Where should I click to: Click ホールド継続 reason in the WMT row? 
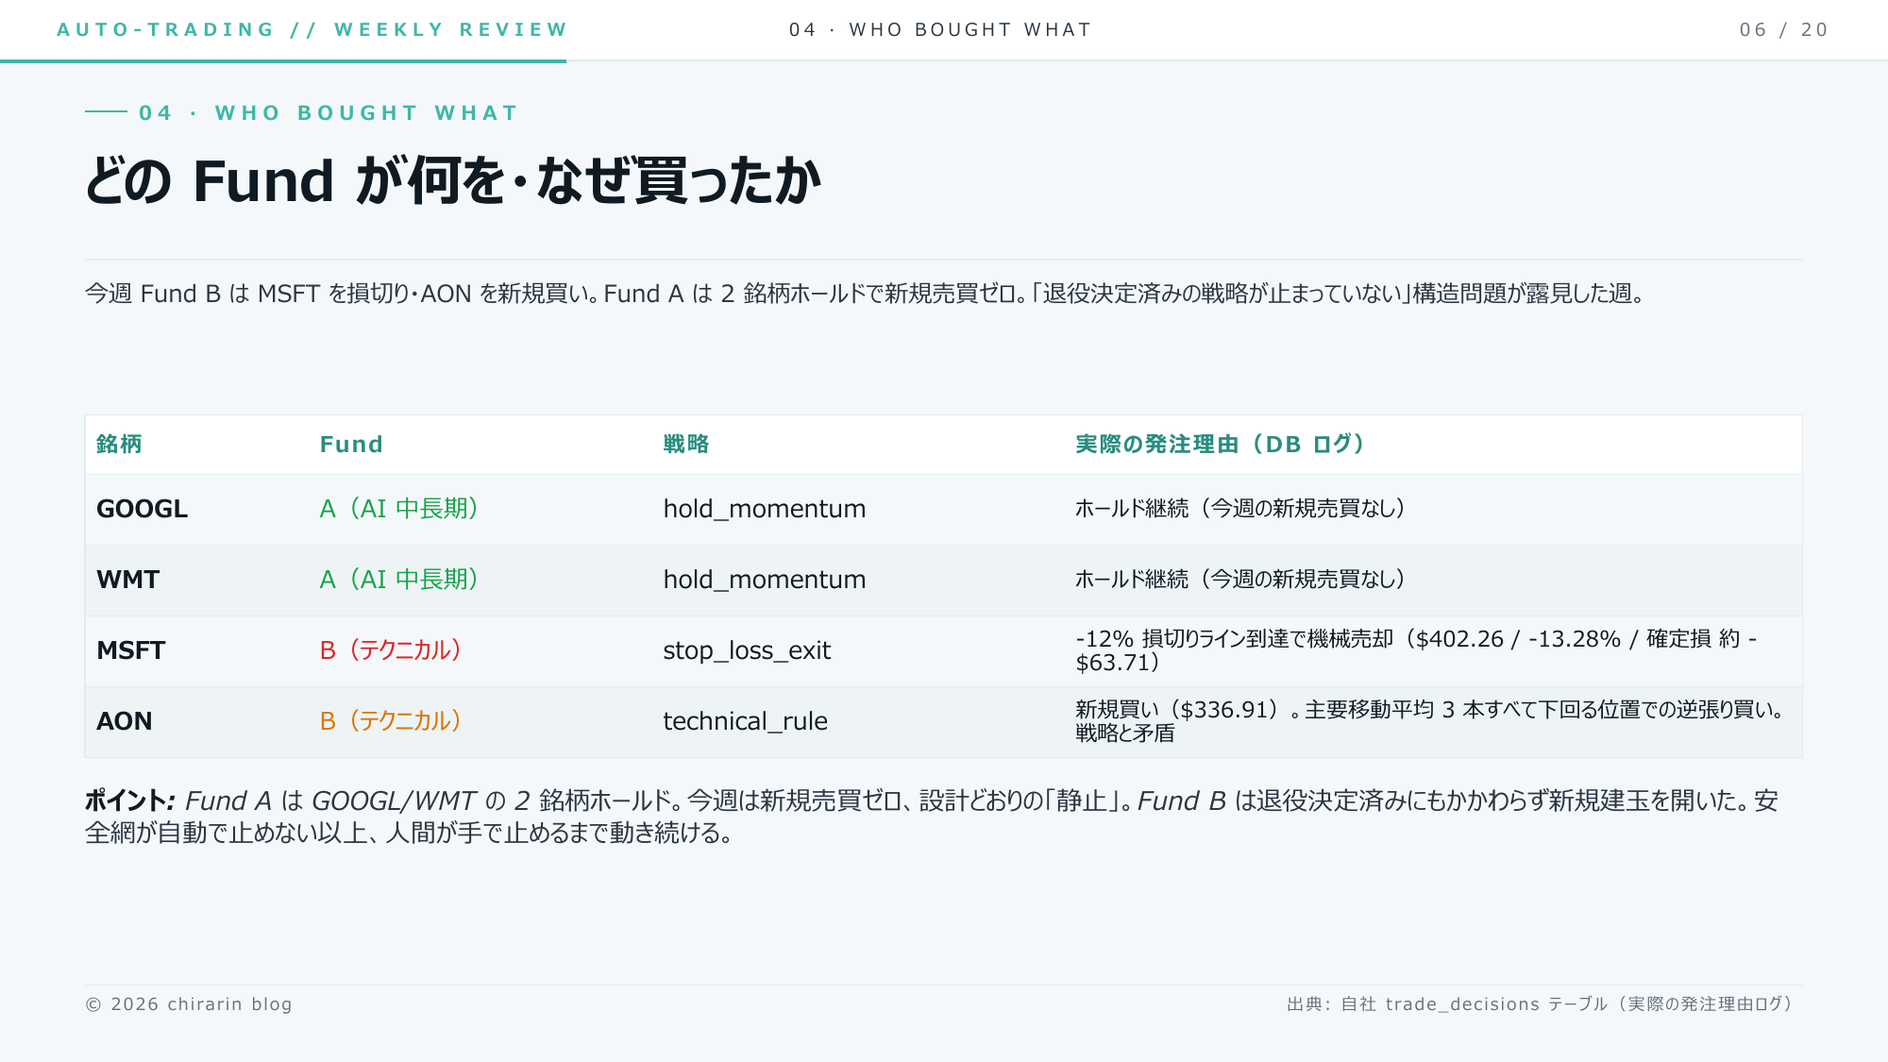(x=1240, y=580)
